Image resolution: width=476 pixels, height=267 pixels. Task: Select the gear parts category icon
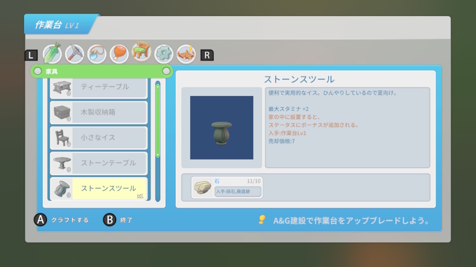pos(164,54)
